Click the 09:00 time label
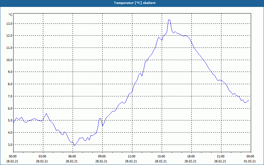 tap(102, 156)
